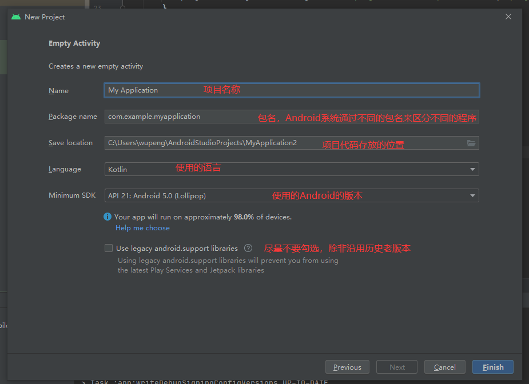The height and width of the screenshot is (384, 529).
Task: Click the Package name label
Action: 73,117
